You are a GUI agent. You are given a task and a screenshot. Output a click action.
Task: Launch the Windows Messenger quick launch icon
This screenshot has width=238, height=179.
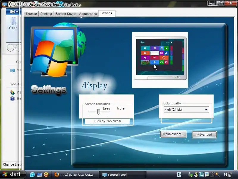point(32,175)
